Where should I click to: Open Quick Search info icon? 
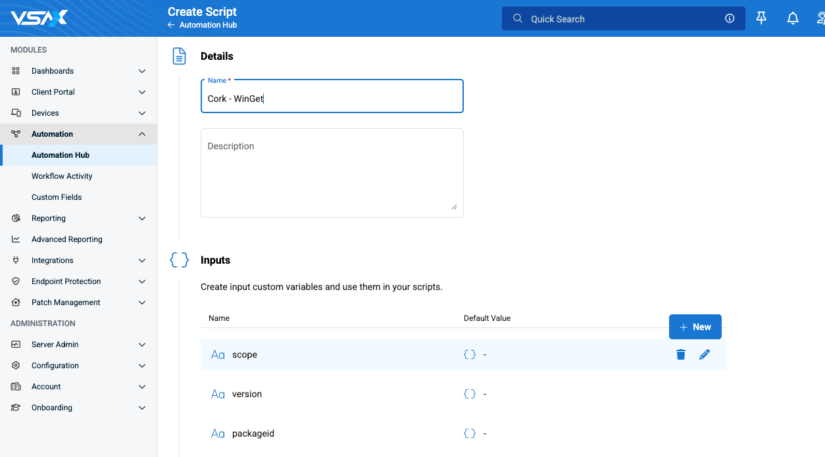tap(730, 18)
